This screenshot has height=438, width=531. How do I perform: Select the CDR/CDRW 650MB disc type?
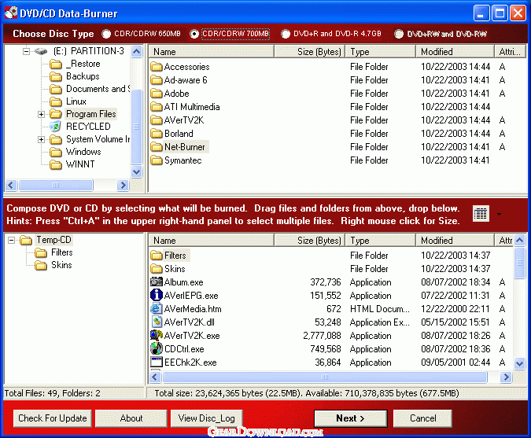(x=106, y=34)
